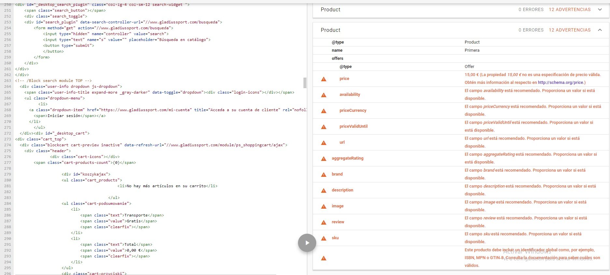Click code line 263 Block search comment
The image size is (610, 275).
(x=53, y=81)
